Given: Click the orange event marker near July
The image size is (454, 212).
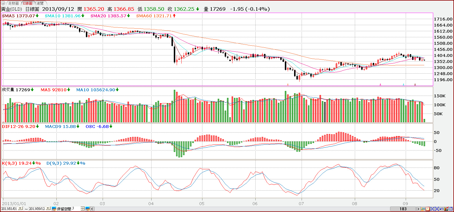Looking at the screenshot, I should [x=288, y=85].
